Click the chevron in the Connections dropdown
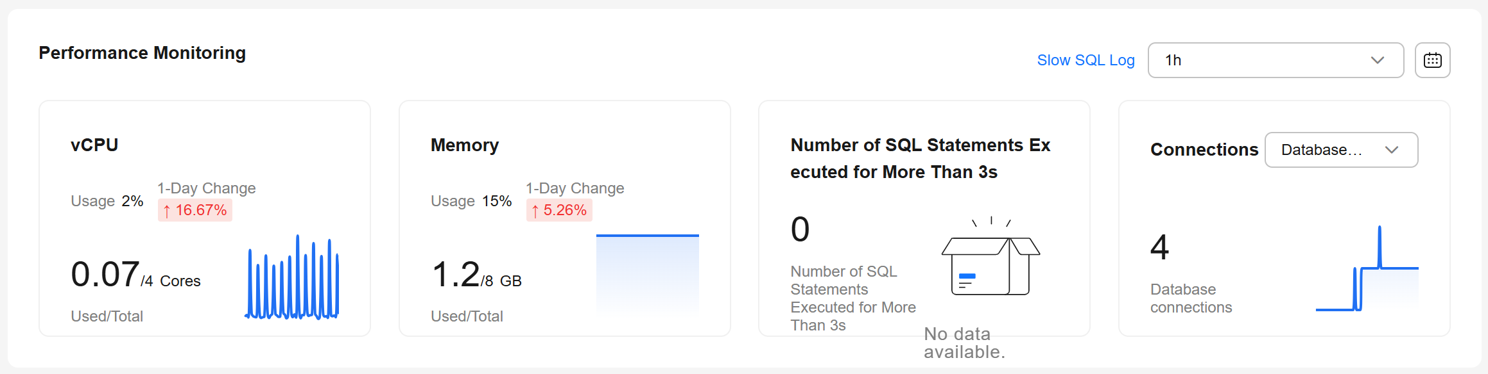The height and width of the screenshot is (374, 1488). (x=1391, y=150)
